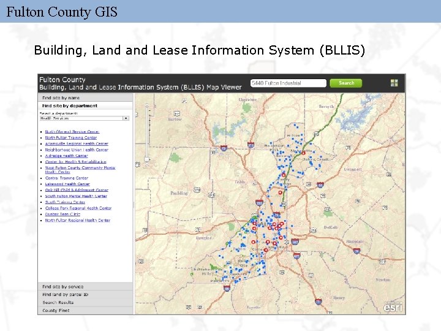Open the department dropdown showing Health Services
This screenshot has height=331, width=441.
pyautogui.click(x=85, y=118)
